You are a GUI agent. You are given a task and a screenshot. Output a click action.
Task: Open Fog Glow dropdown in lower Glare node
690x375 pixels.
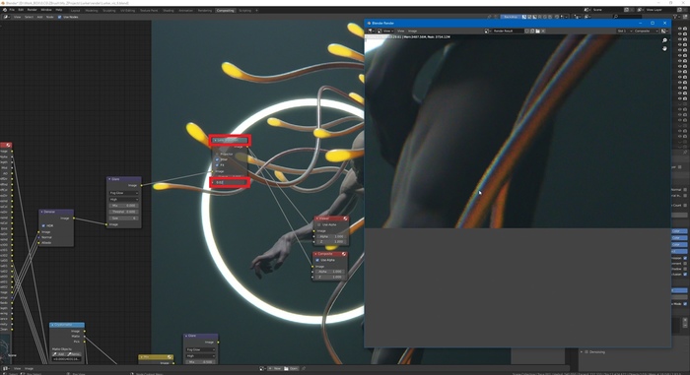pos(201,349)
